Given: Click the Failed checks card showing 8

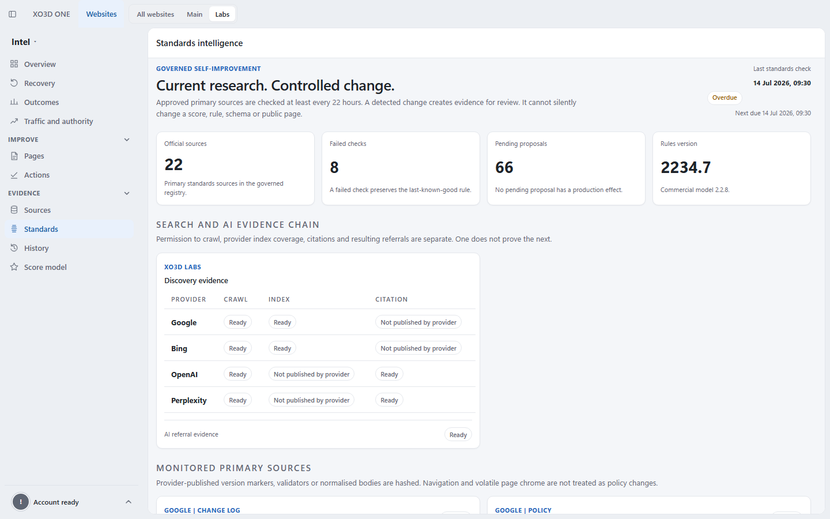Looking at the screenshot, I should pos(401,168).
